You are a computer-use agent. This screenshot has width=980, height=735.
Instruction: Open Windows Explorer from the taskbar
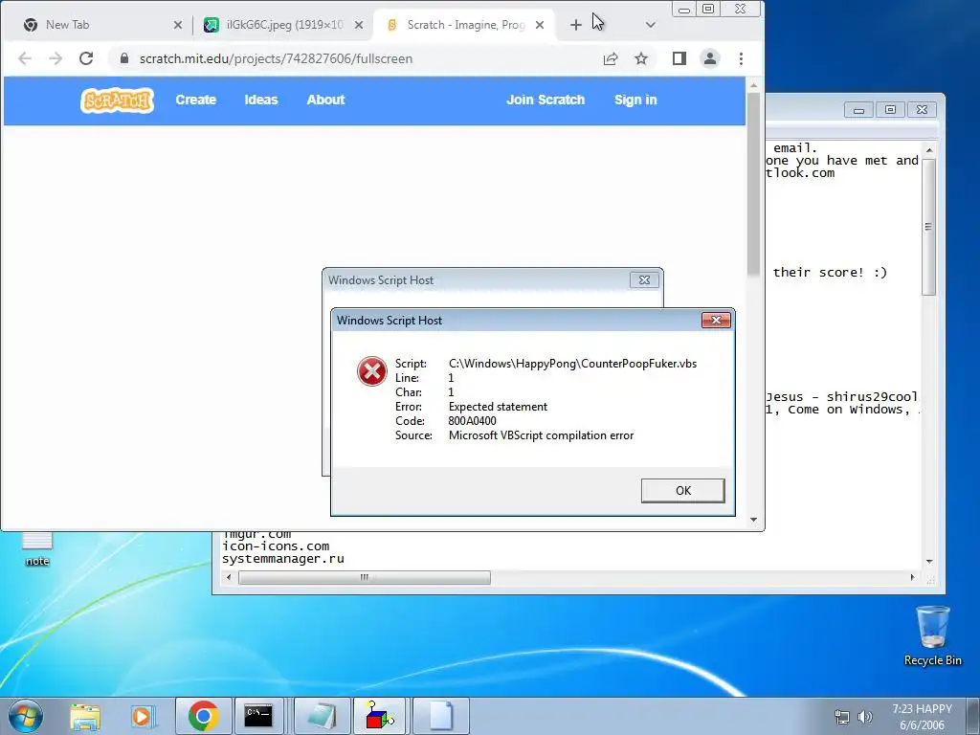(85, 716)
